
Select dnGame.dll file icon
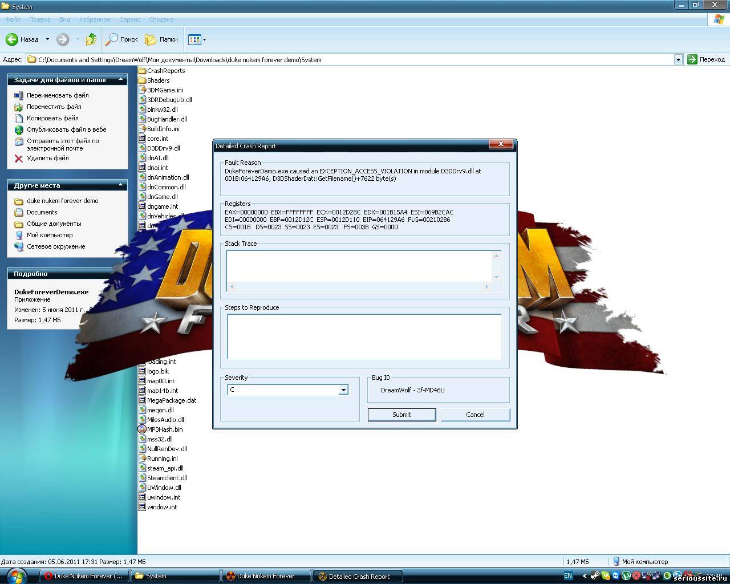coord(143,197)
